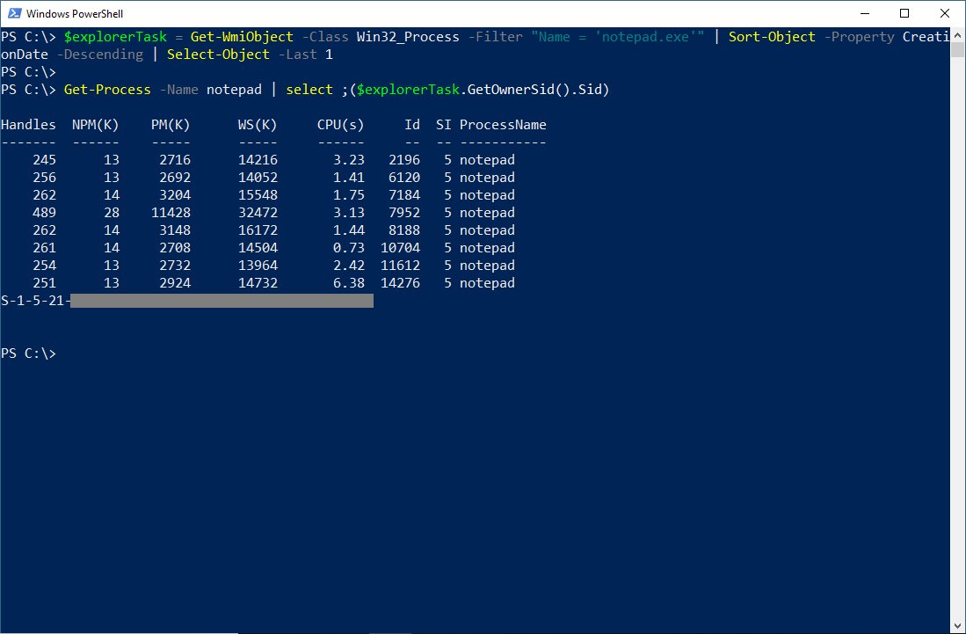This screenshot has width=966, height=634.
Task: Click the NPM(K) column header
Action: click(x=96, y=125)
